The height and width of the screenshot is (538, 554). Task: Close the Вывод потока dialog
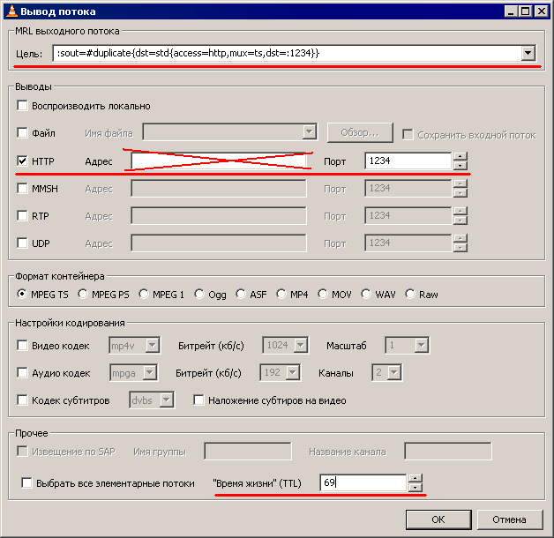coord(541,11)
